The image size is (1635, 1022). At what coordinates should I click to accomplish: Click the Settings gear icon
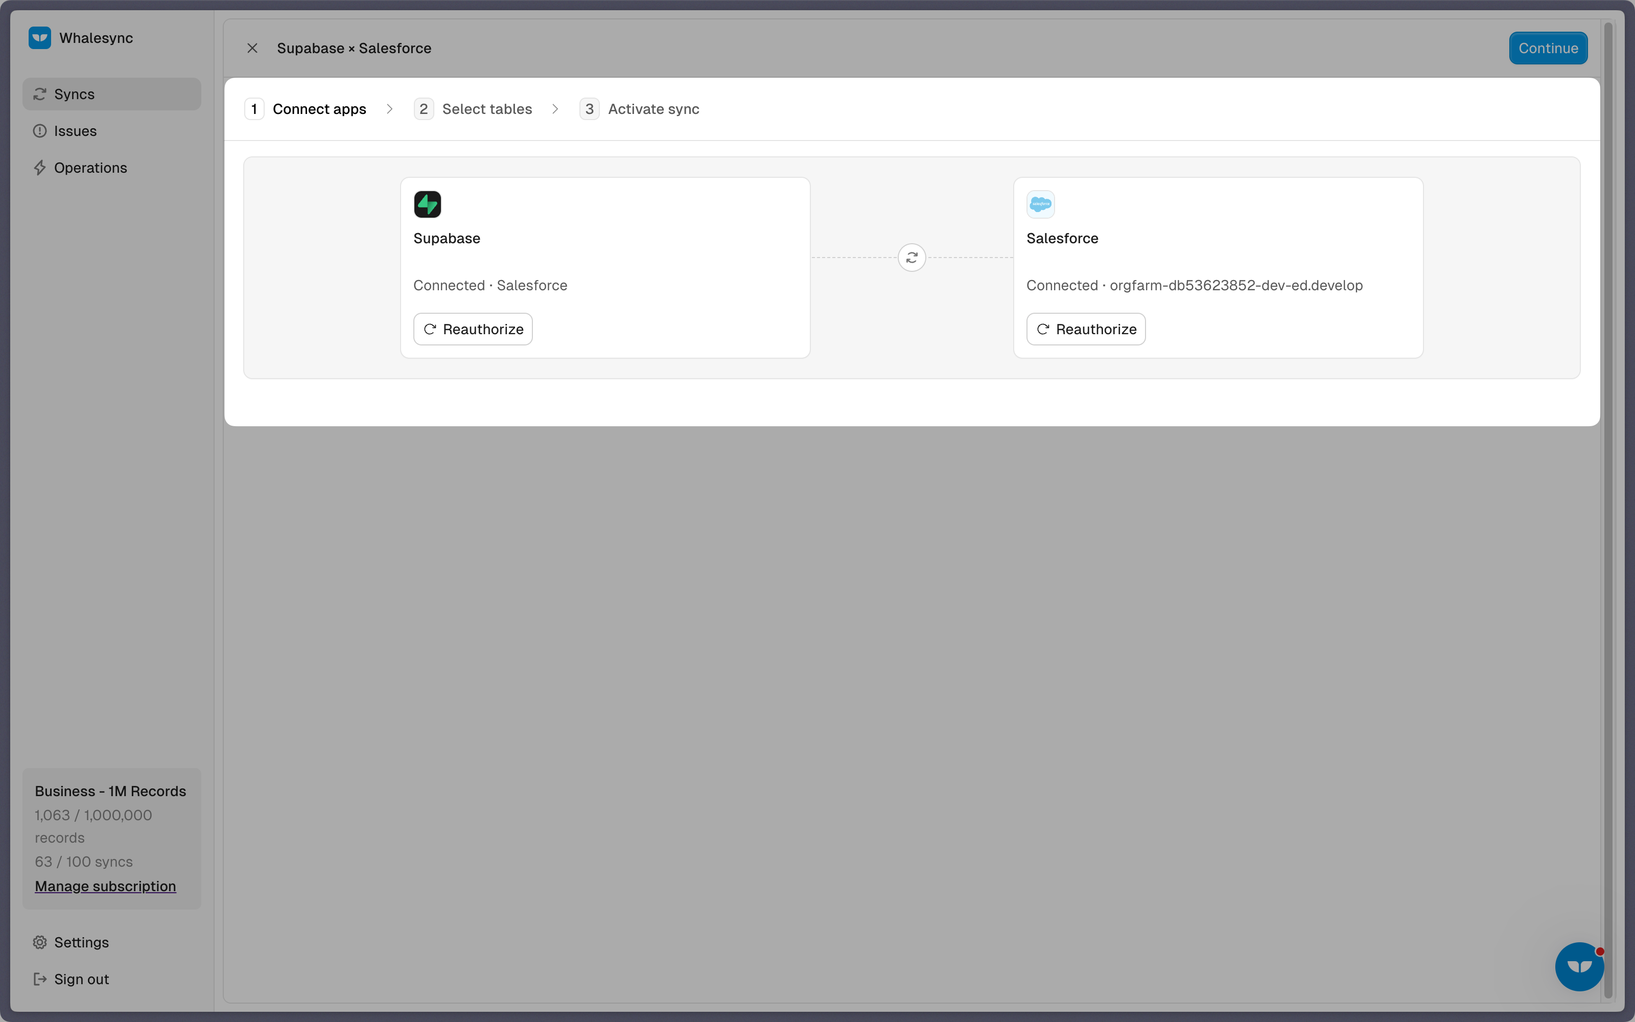pyautogui.click(x=40, y=942)
